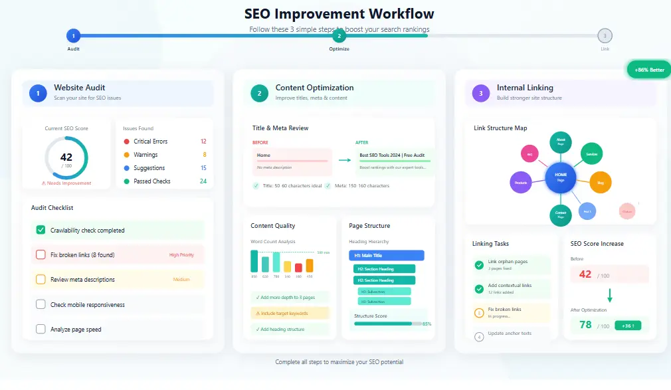Select the Products node in Link Structure Map
The image size is (671, 390).
coord(520,183)
